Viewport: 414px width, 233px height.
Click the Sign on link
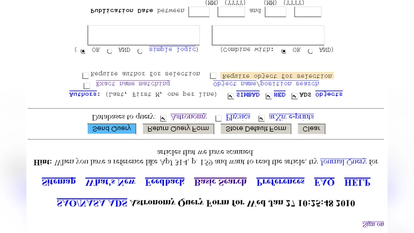tap(373, 224)
